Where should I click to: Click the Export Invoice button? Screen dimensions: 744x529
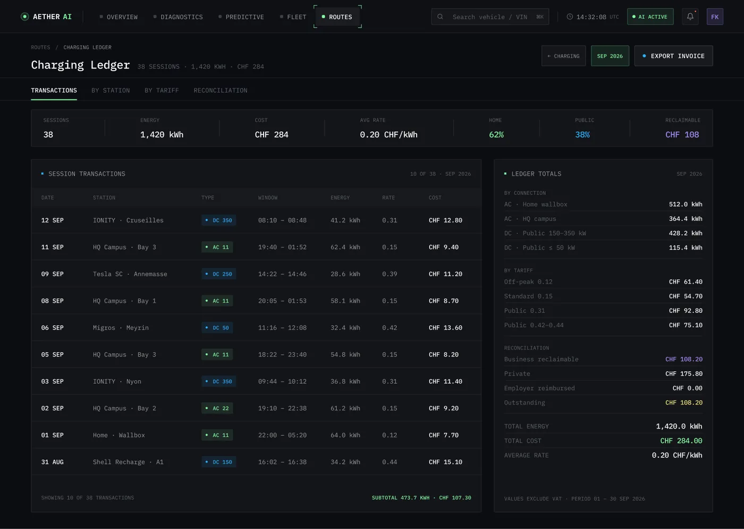tap(673, 56)
